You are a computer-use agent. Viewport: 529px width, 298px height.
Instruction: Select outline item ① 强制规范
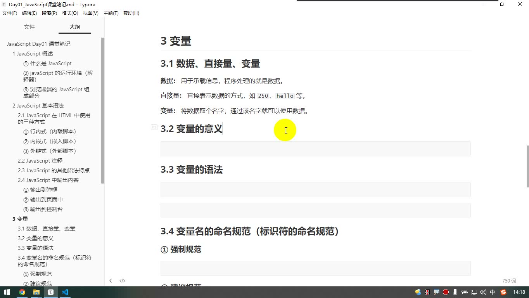pyautogui.click(x=38, y=274)
